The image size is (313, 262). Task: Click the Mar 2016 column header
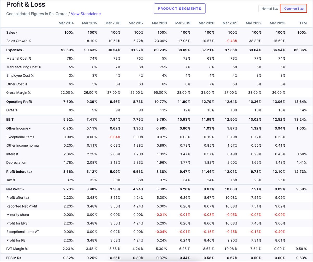113,23
